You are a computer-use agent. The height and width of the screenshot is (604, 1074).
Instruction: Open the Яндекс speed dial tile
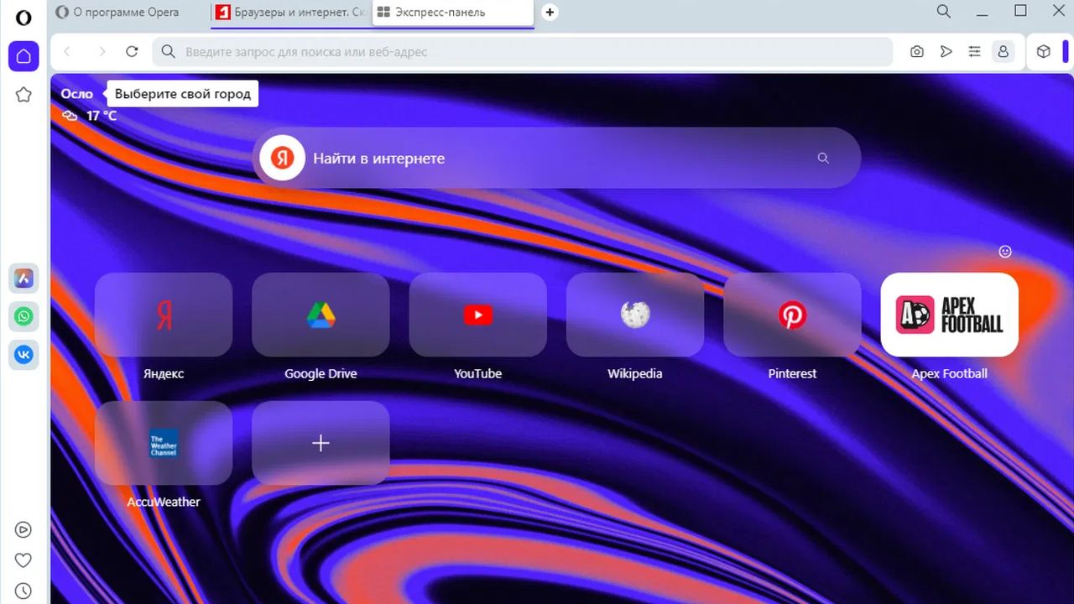(164, 315)
